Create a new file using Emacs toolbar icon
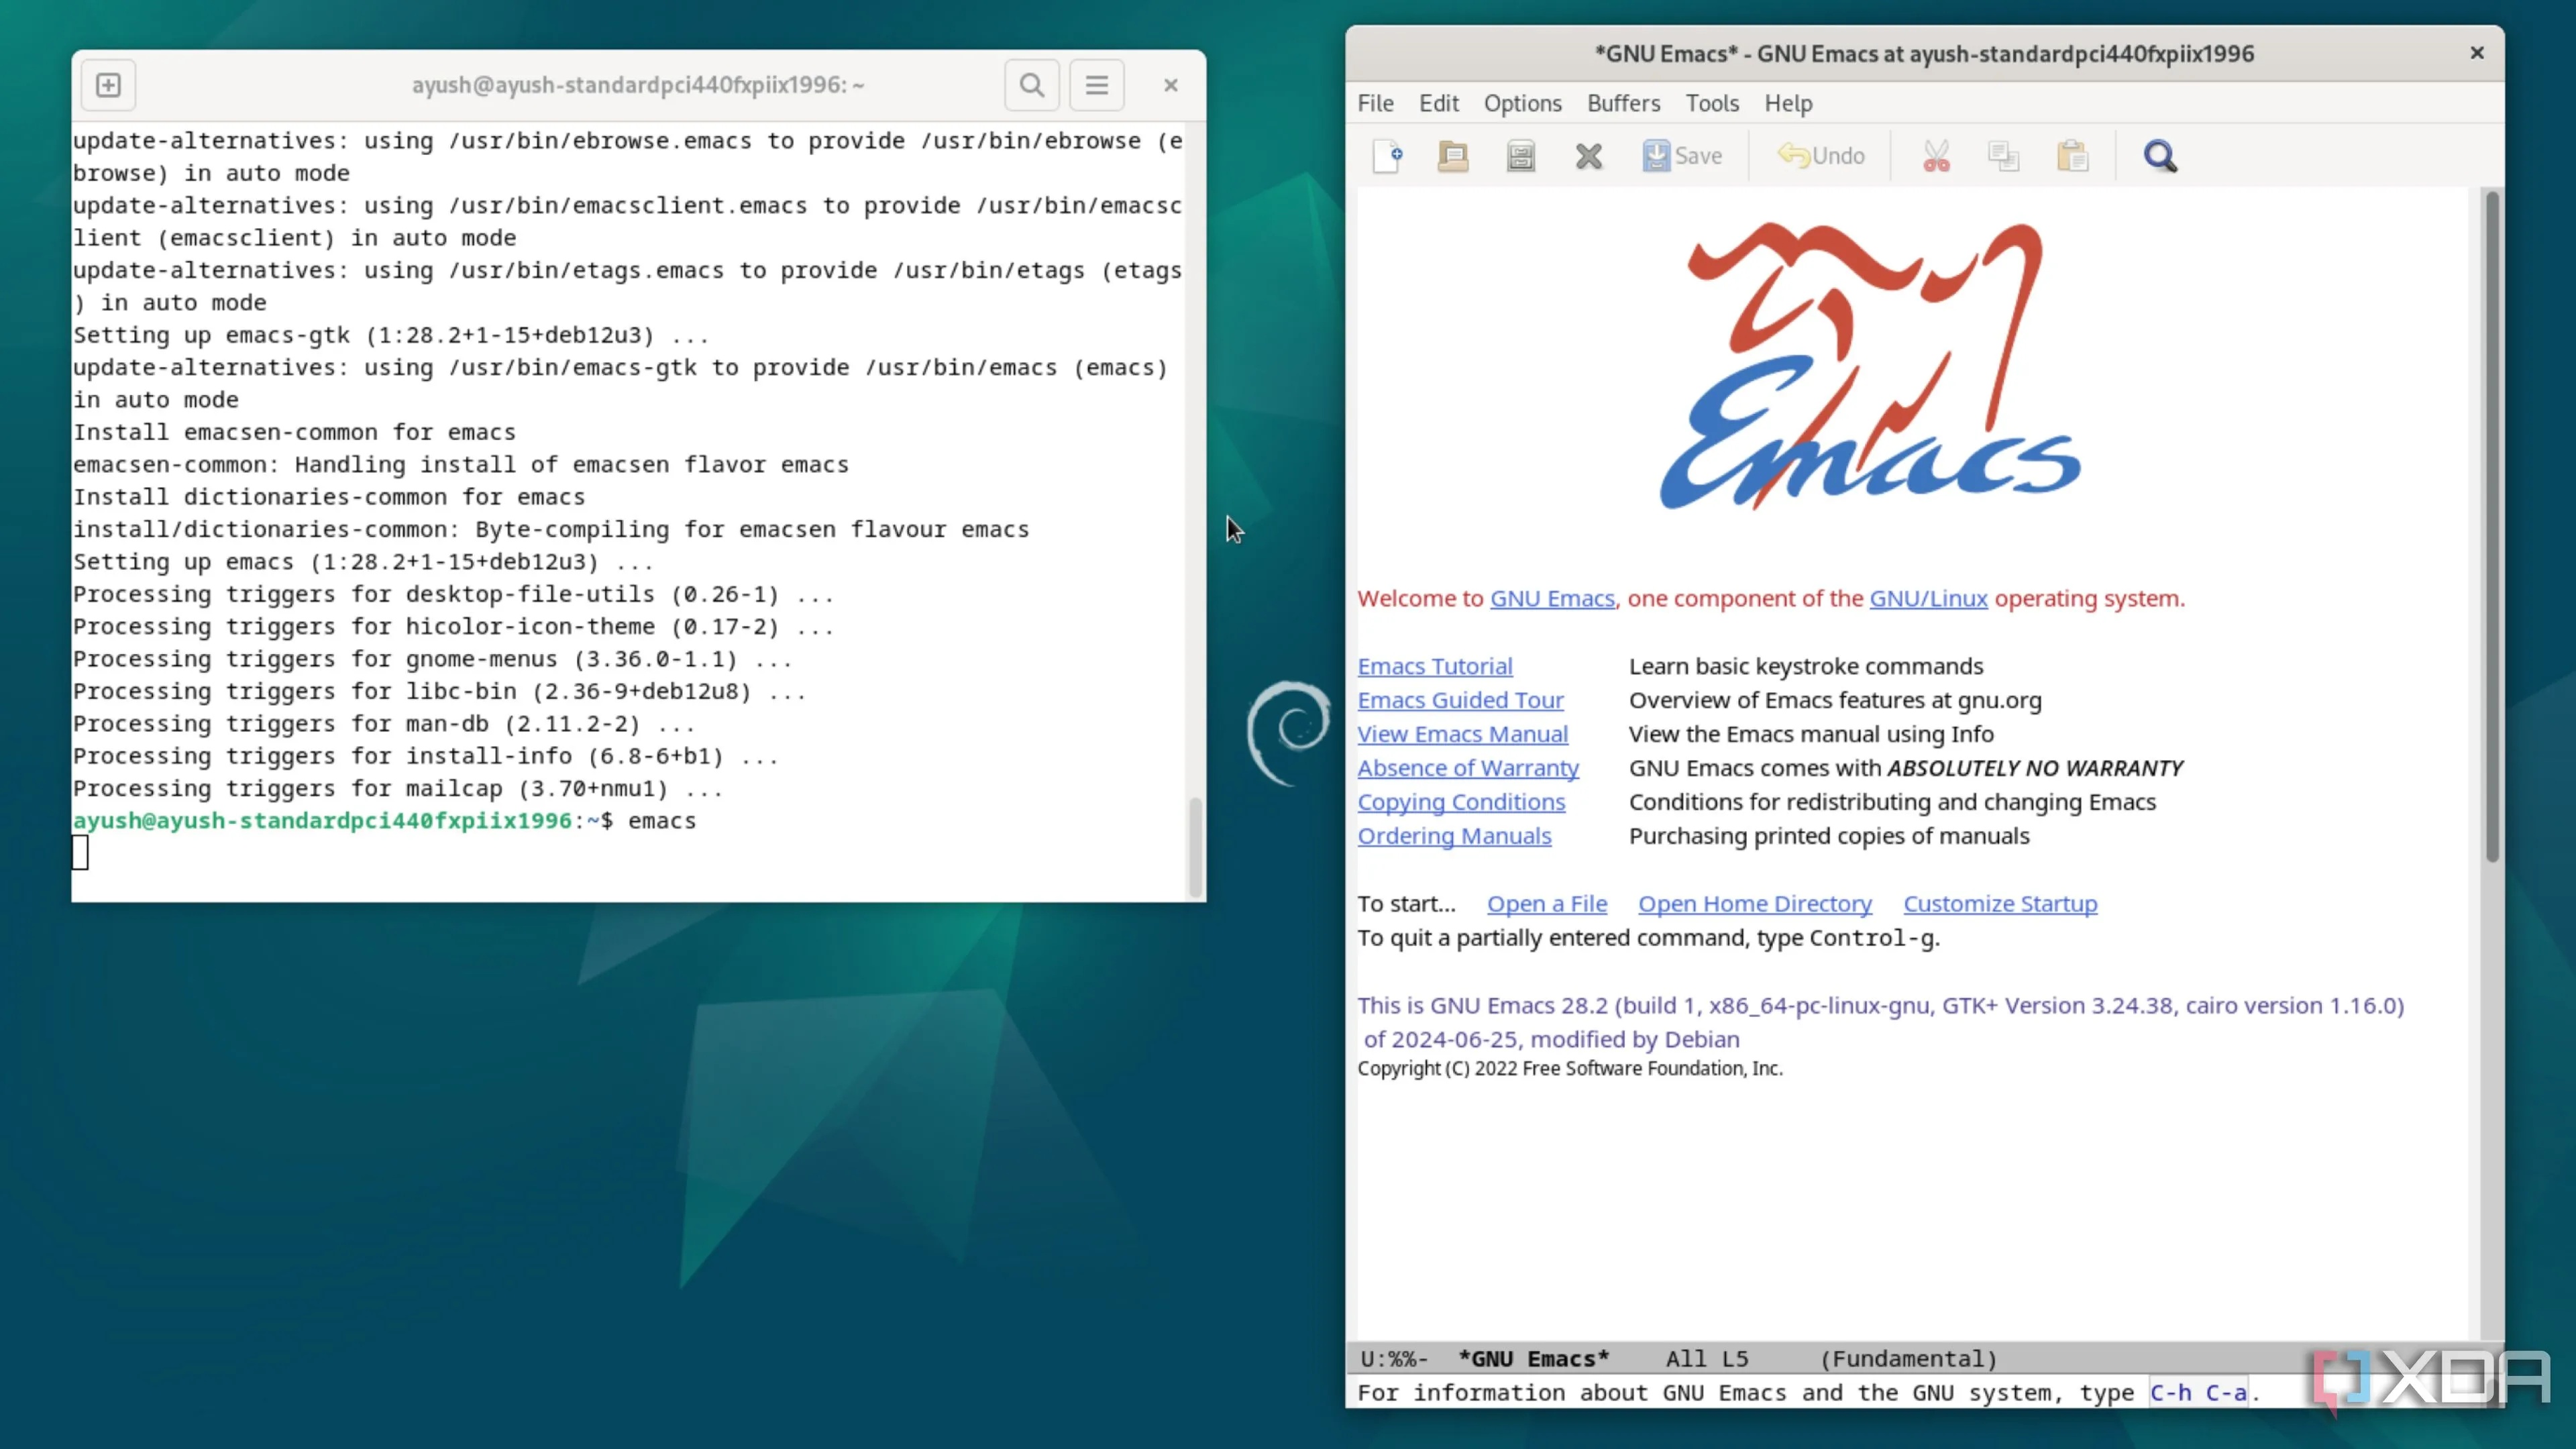This screenshot has width=2576, height=1449. point(1387,156)
